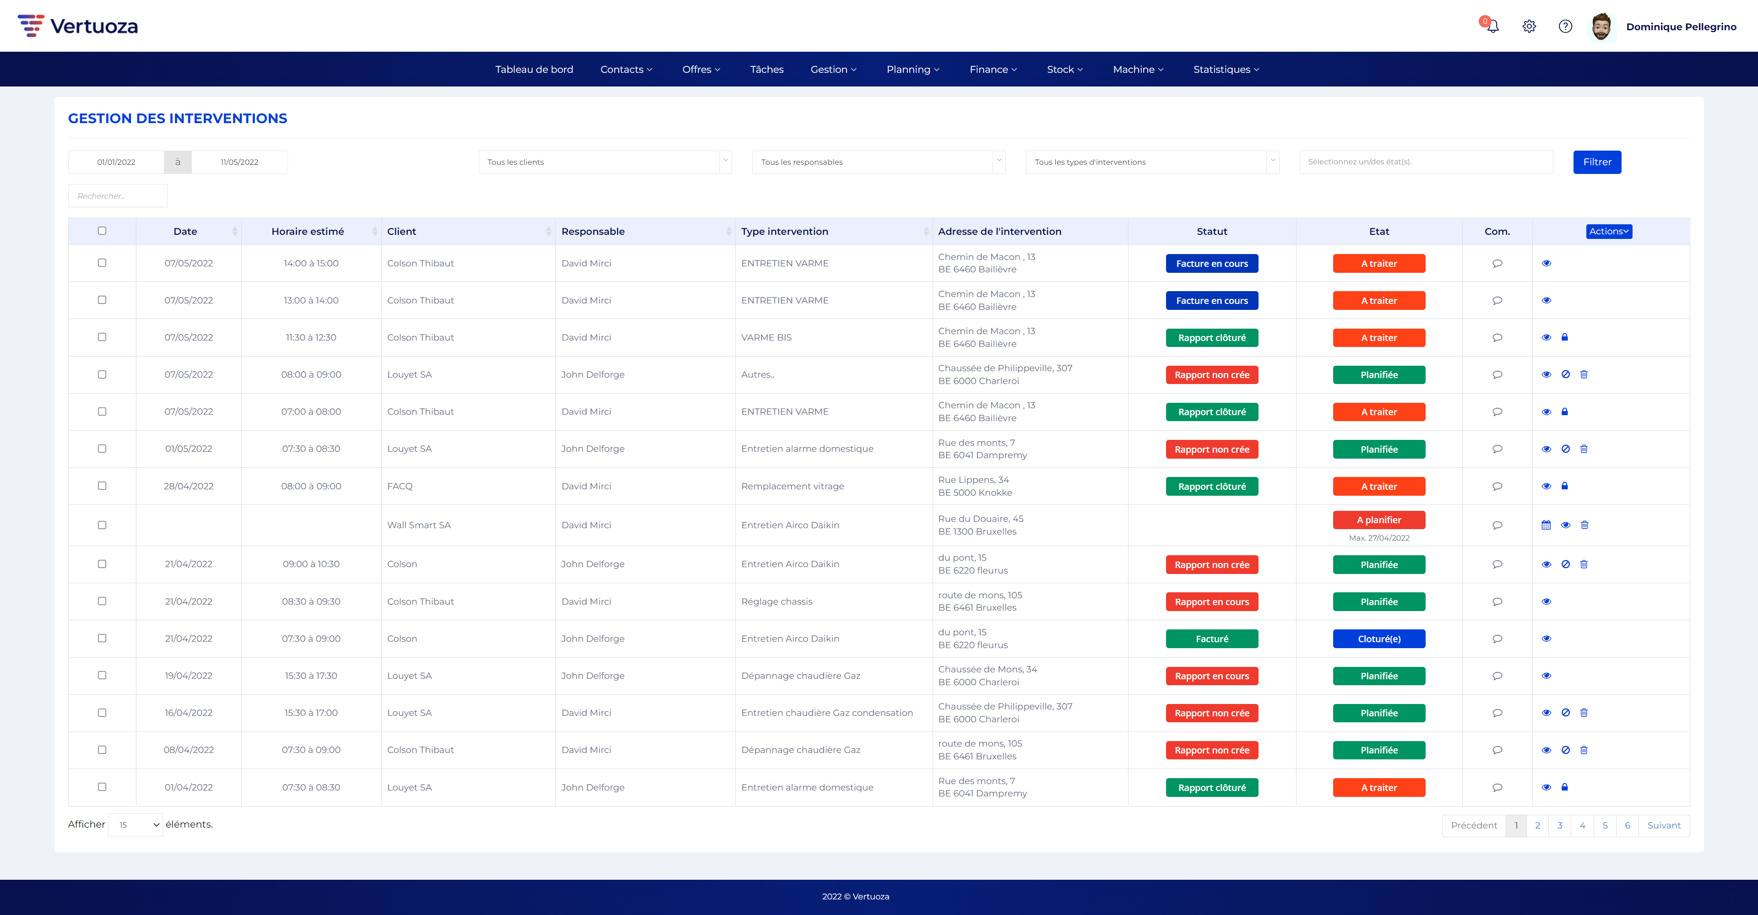The image size is (1758, 915).
Task: Click the trash icon on the 16/04/2022 row
Action: click(x=1584, y=713)
